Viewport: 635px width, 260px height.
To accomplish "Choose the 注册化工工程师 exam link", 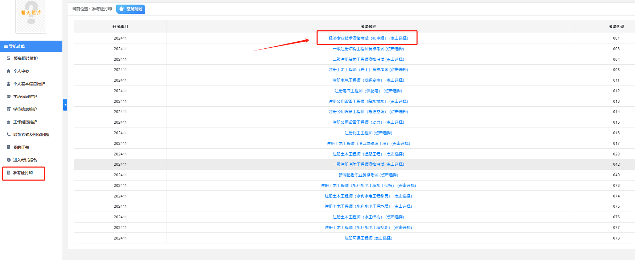I will (x=368, y=133).
